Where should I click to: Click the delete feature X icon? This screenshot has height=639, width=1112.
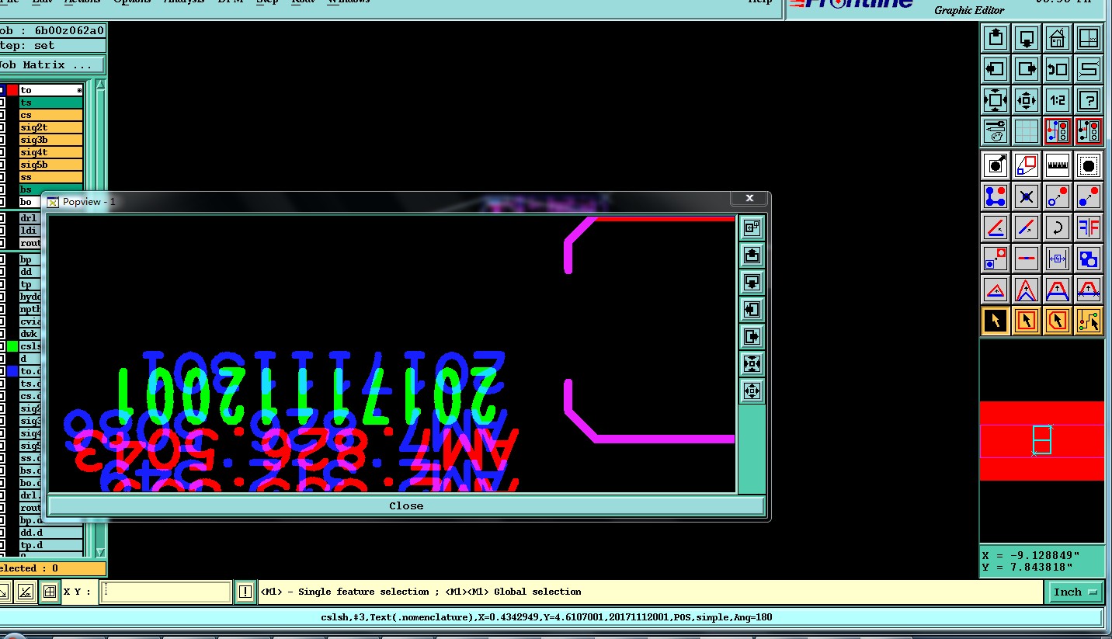pyautogui.click(x=1027, y=196)
